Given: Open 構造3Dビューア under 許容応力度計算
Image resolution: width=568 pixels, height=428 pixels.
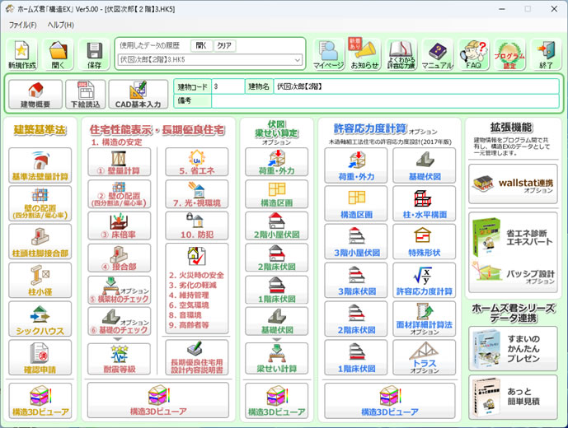Looking at the screenshot, I should 390,401.
